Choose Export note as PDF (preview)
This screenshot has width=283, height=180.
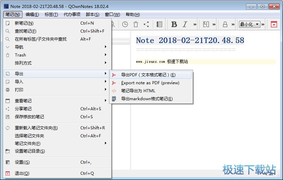tap(151, 83)
